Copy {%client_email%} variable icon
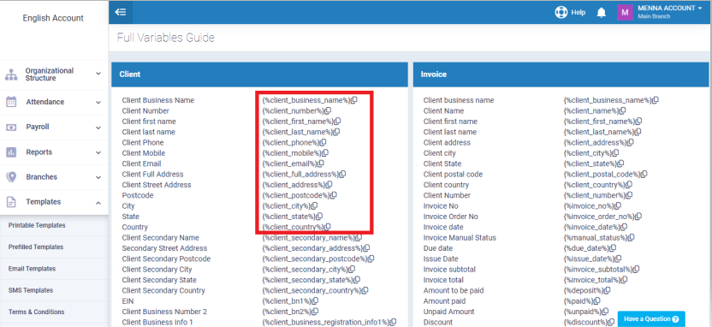 (321, 163)
